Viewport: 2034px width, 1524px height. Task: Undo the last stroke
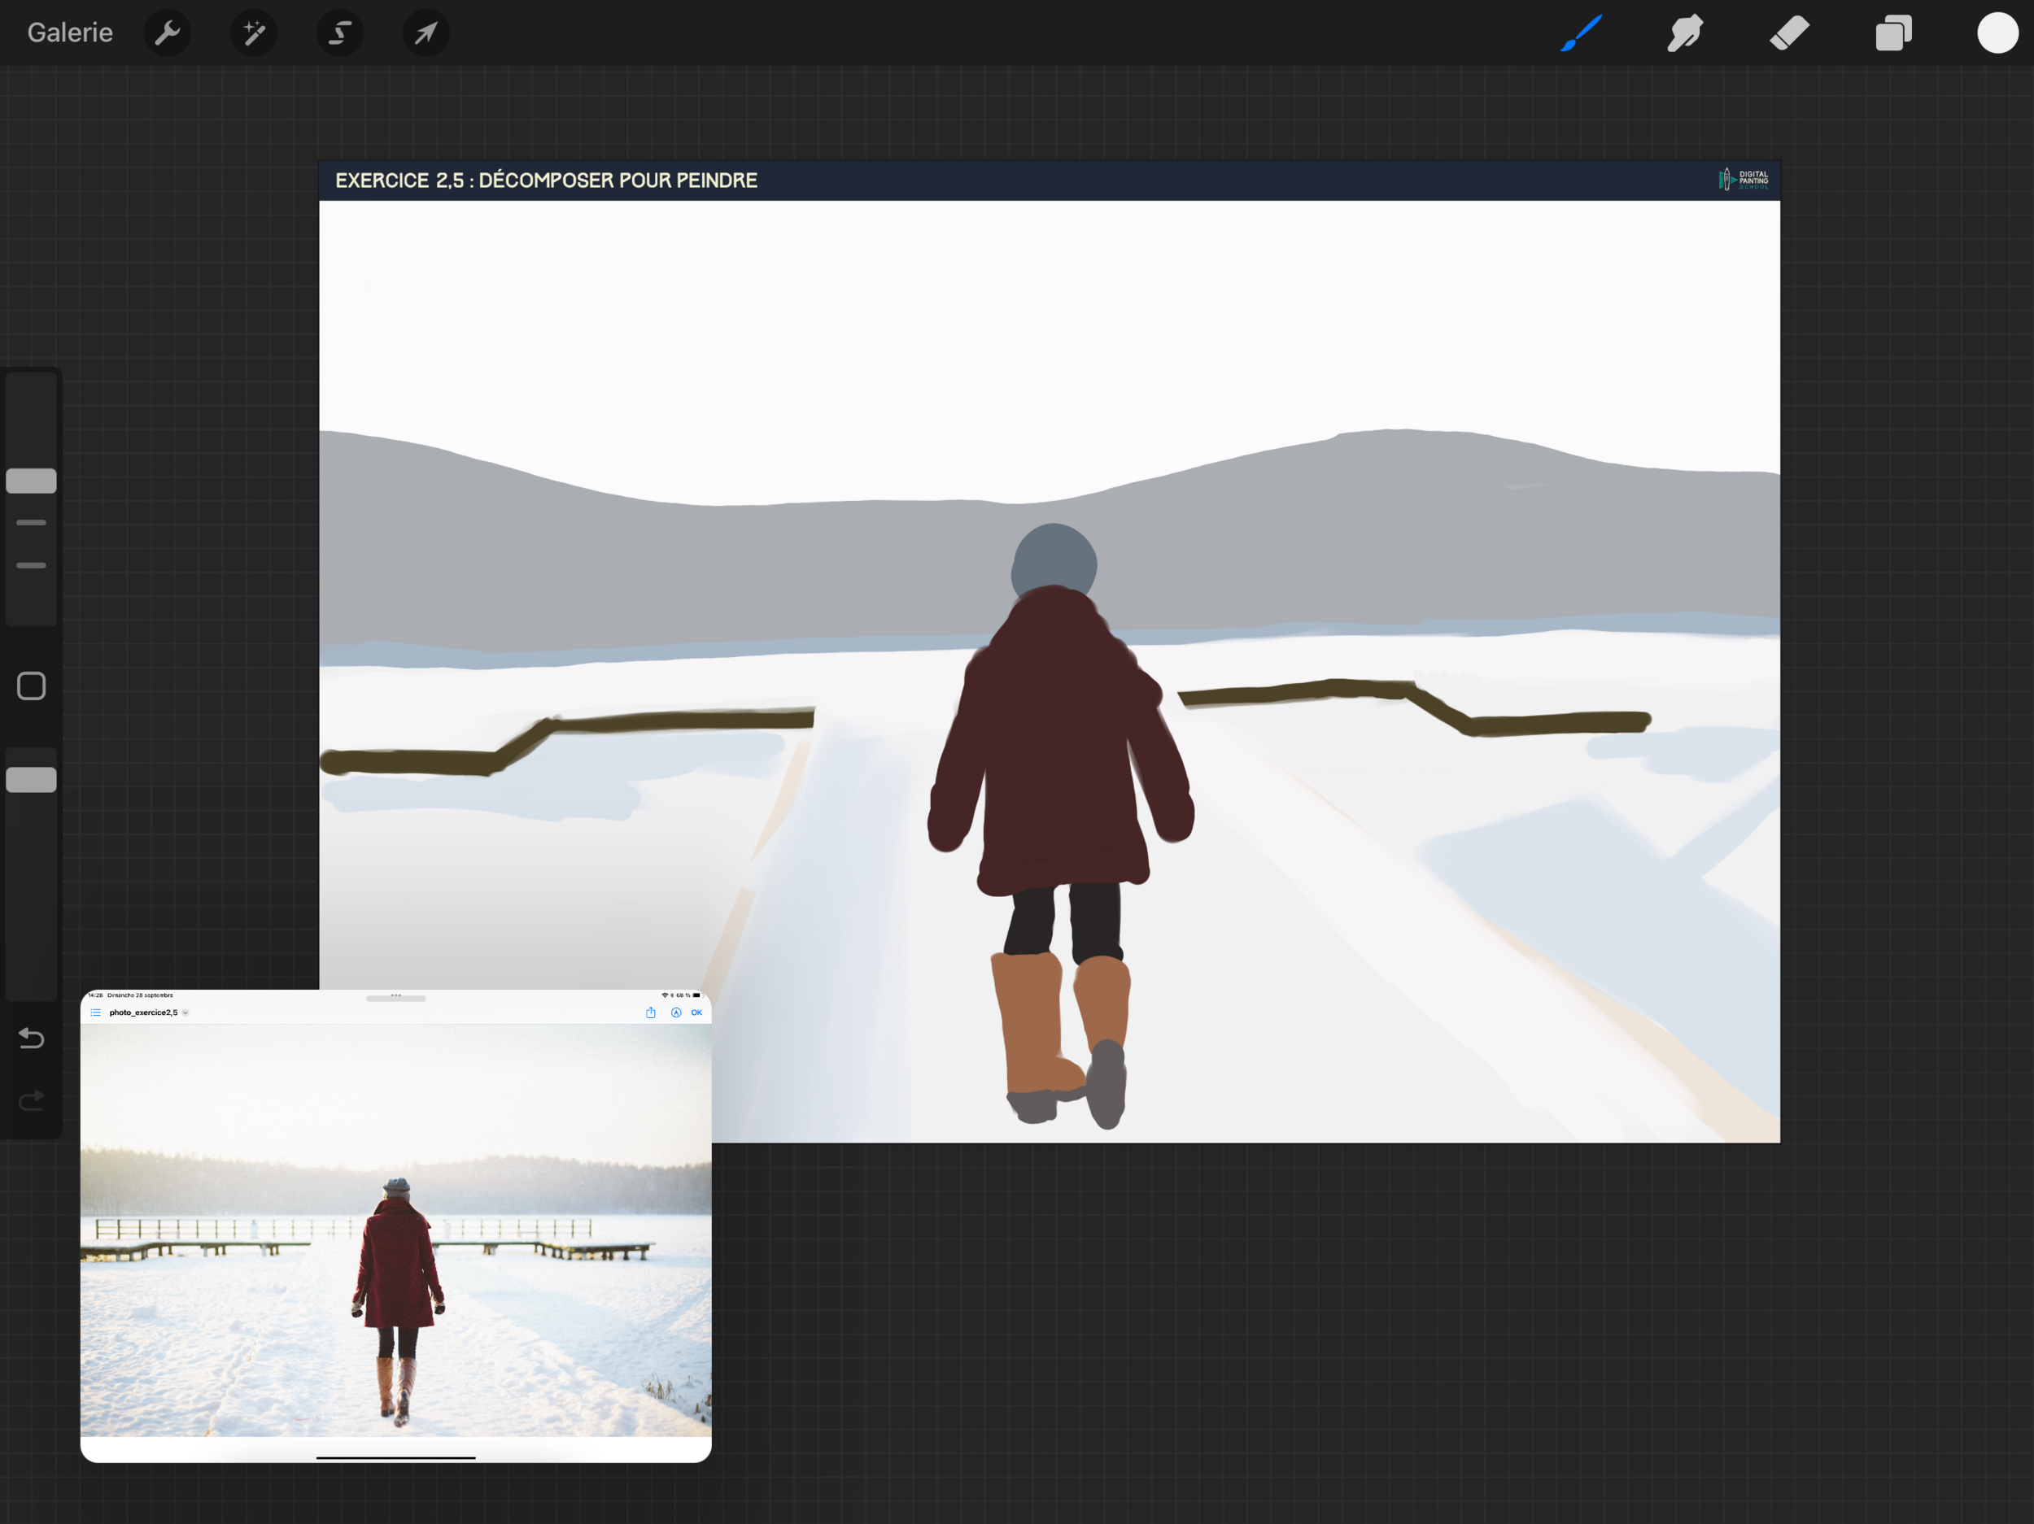(x=31, y=1038)
